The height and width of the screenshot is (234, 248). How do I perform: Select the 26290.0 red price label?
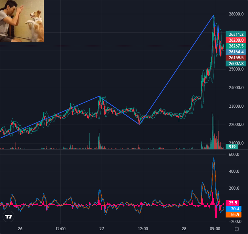[236, 40]
